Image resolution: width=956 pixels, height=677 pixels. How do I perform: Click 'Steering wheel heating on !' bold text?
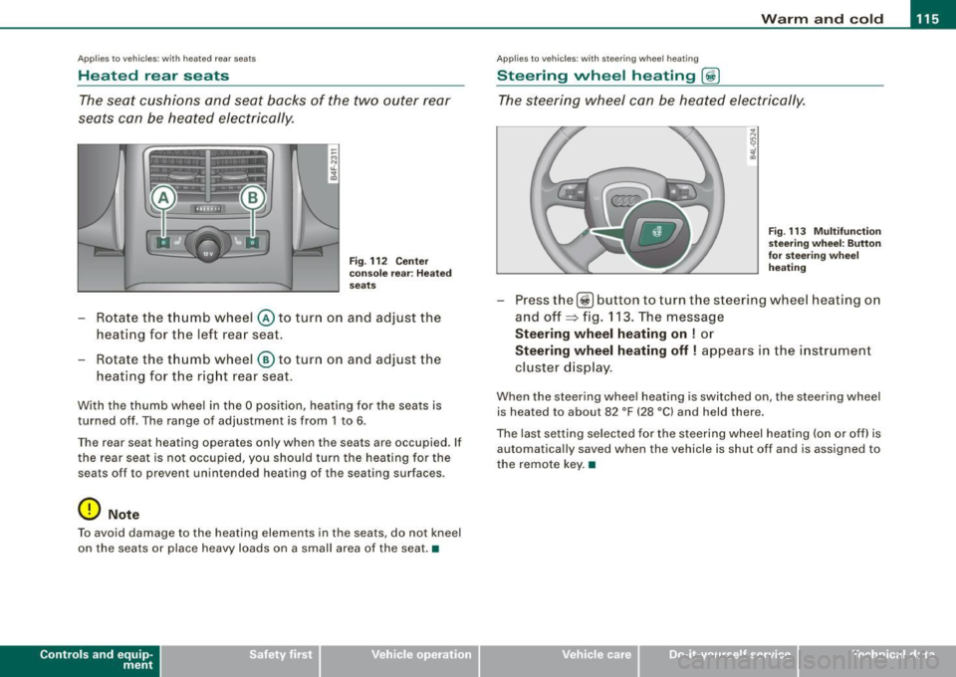click(606, 334)
